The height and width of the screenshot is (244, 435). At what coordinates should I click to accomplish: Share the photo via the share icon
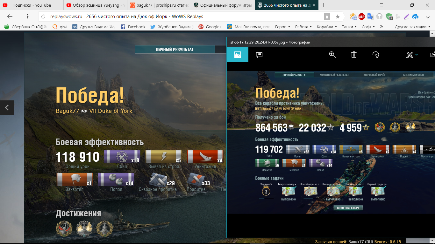tap(433, 55)
